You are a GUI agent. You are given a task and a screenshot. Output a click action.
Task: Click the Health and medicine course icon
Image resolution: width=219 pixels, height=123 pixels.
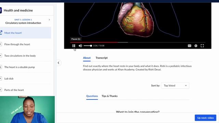coord(1,10)
